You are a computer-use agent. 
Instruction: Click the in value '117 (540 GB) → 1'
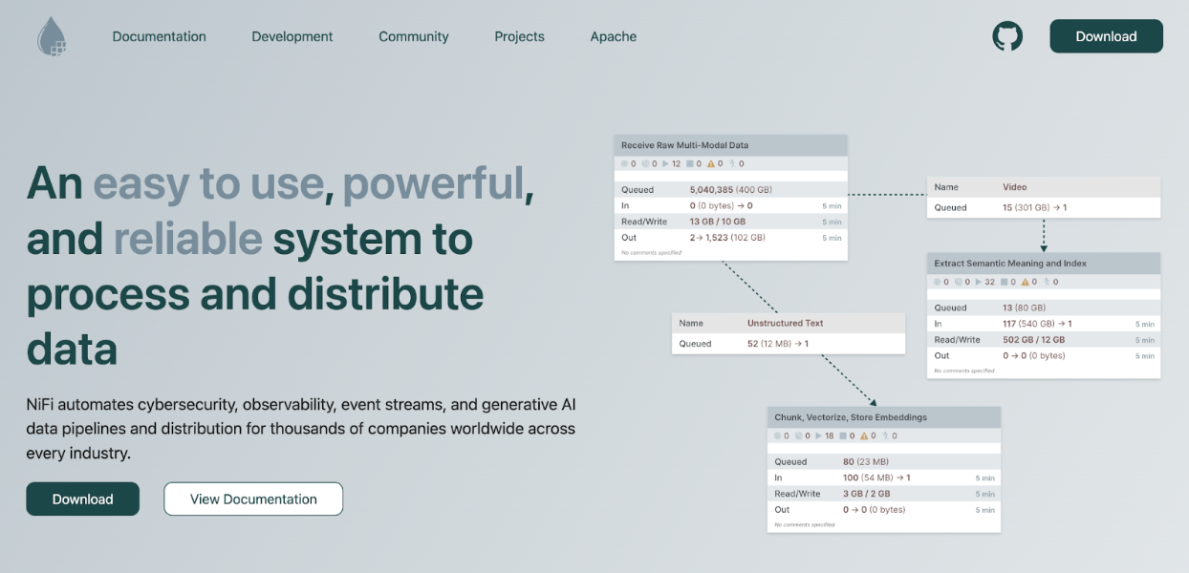pos(1037,324)
